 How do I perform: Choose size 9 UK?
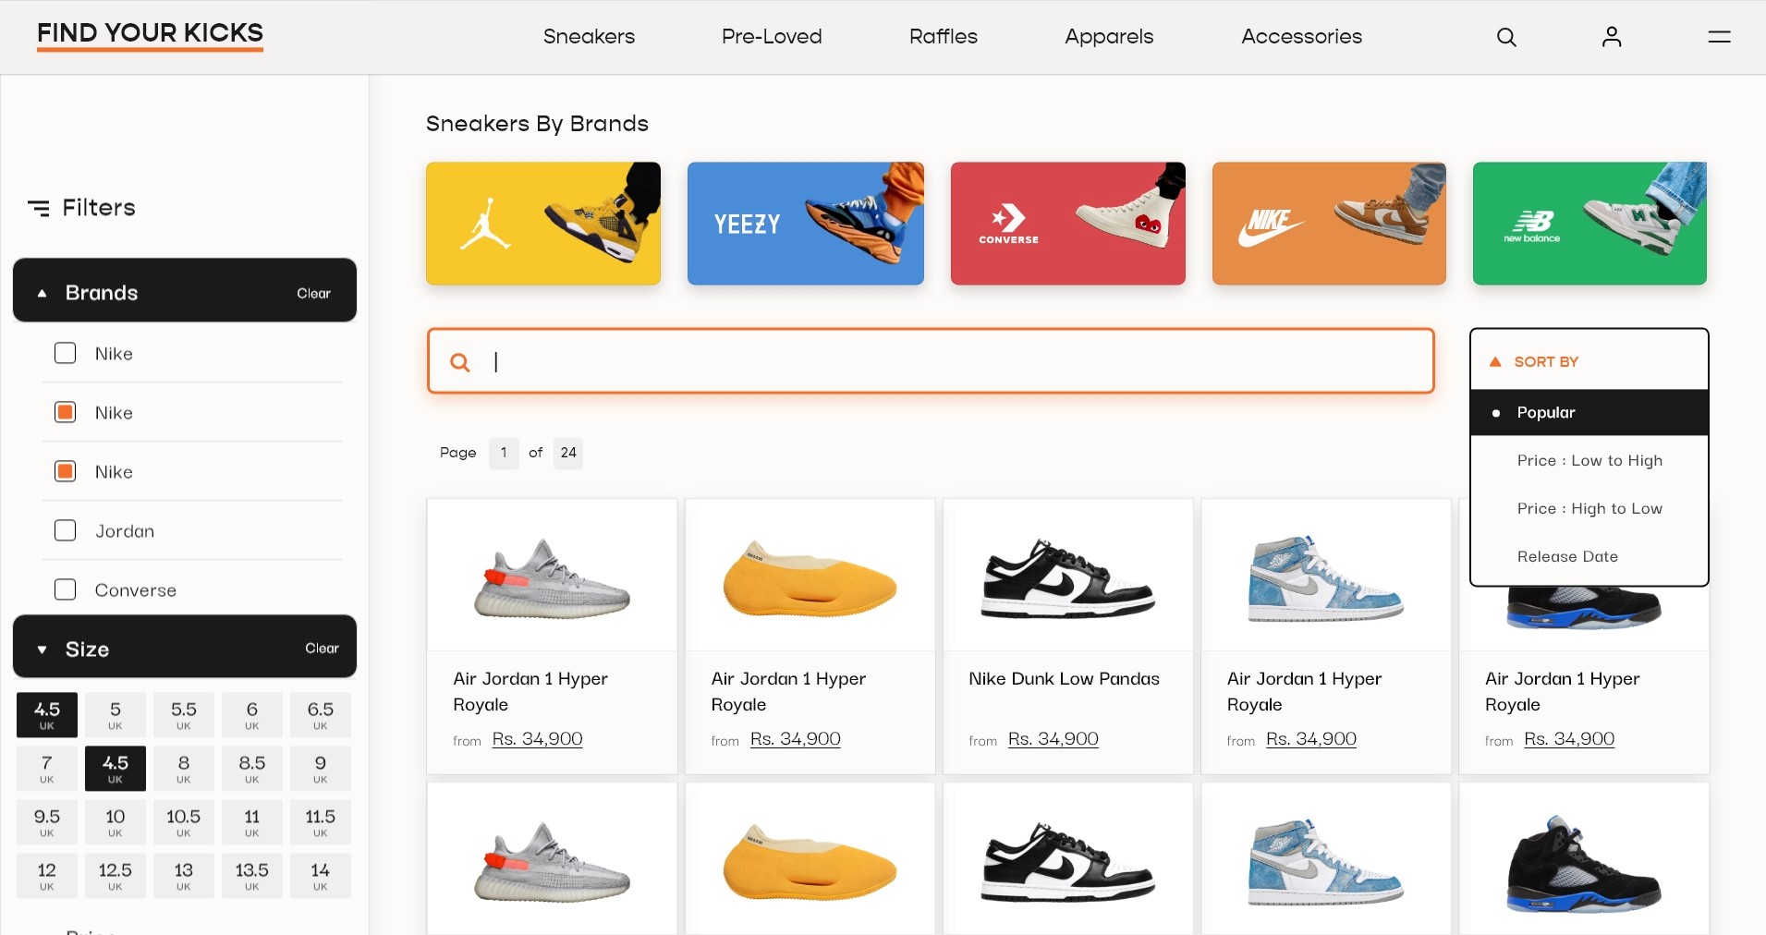[321, 769]
